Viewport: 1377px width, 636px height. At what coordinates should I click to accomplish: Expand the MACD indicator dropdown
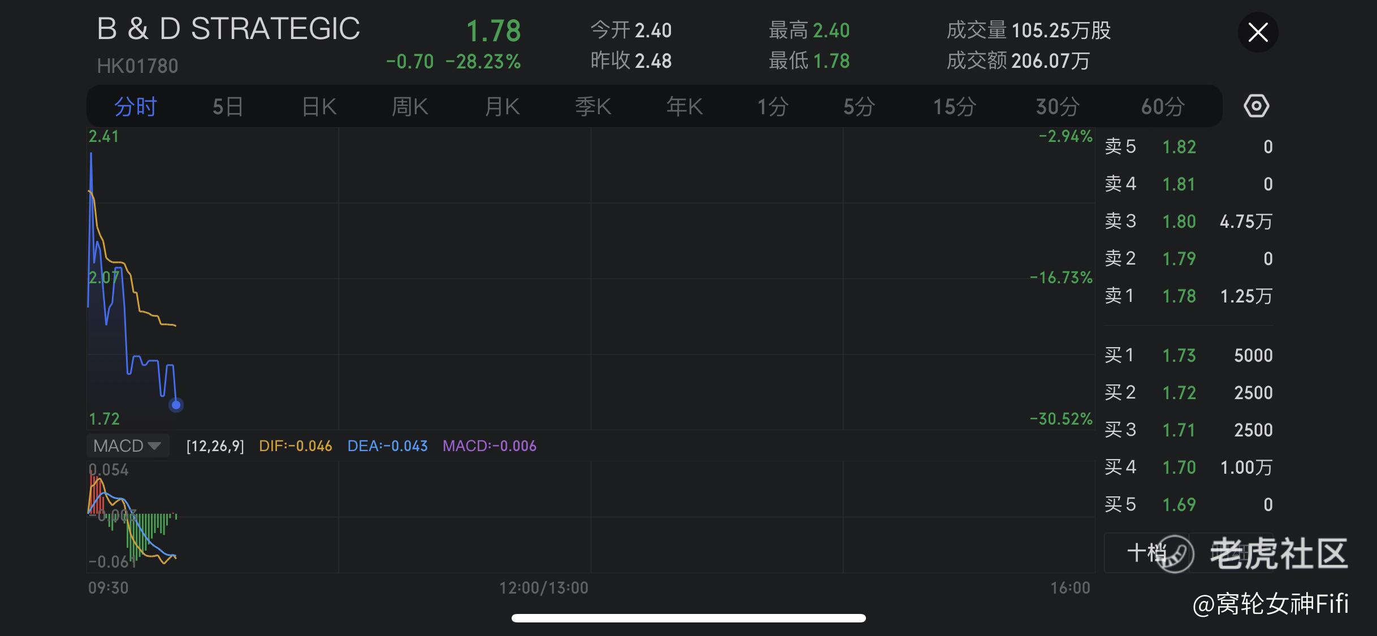point(127,445)
